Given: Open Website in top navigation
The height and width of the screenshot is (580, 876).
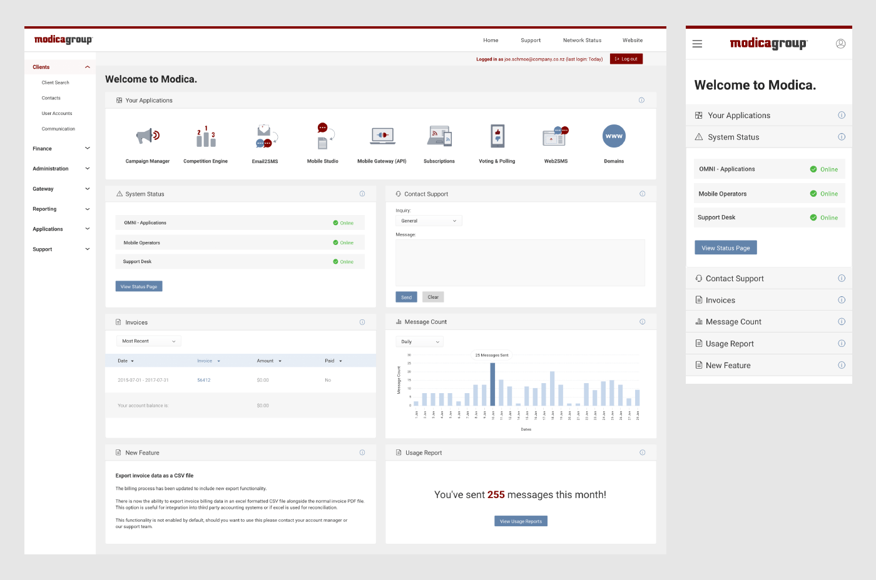Looking at the screenshot, I should coord(633,40).
